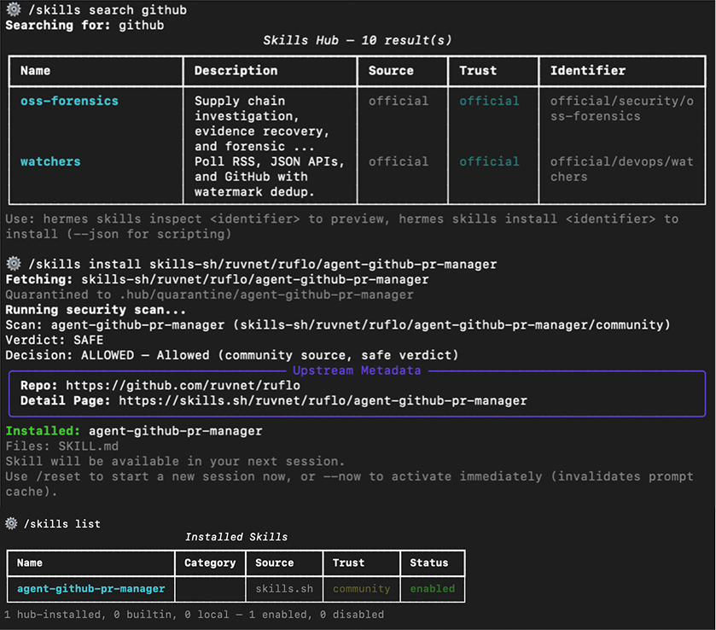Click the 'Use: hermes skills inspect' hint line
716x630 pixels.
tap(341, 226)
